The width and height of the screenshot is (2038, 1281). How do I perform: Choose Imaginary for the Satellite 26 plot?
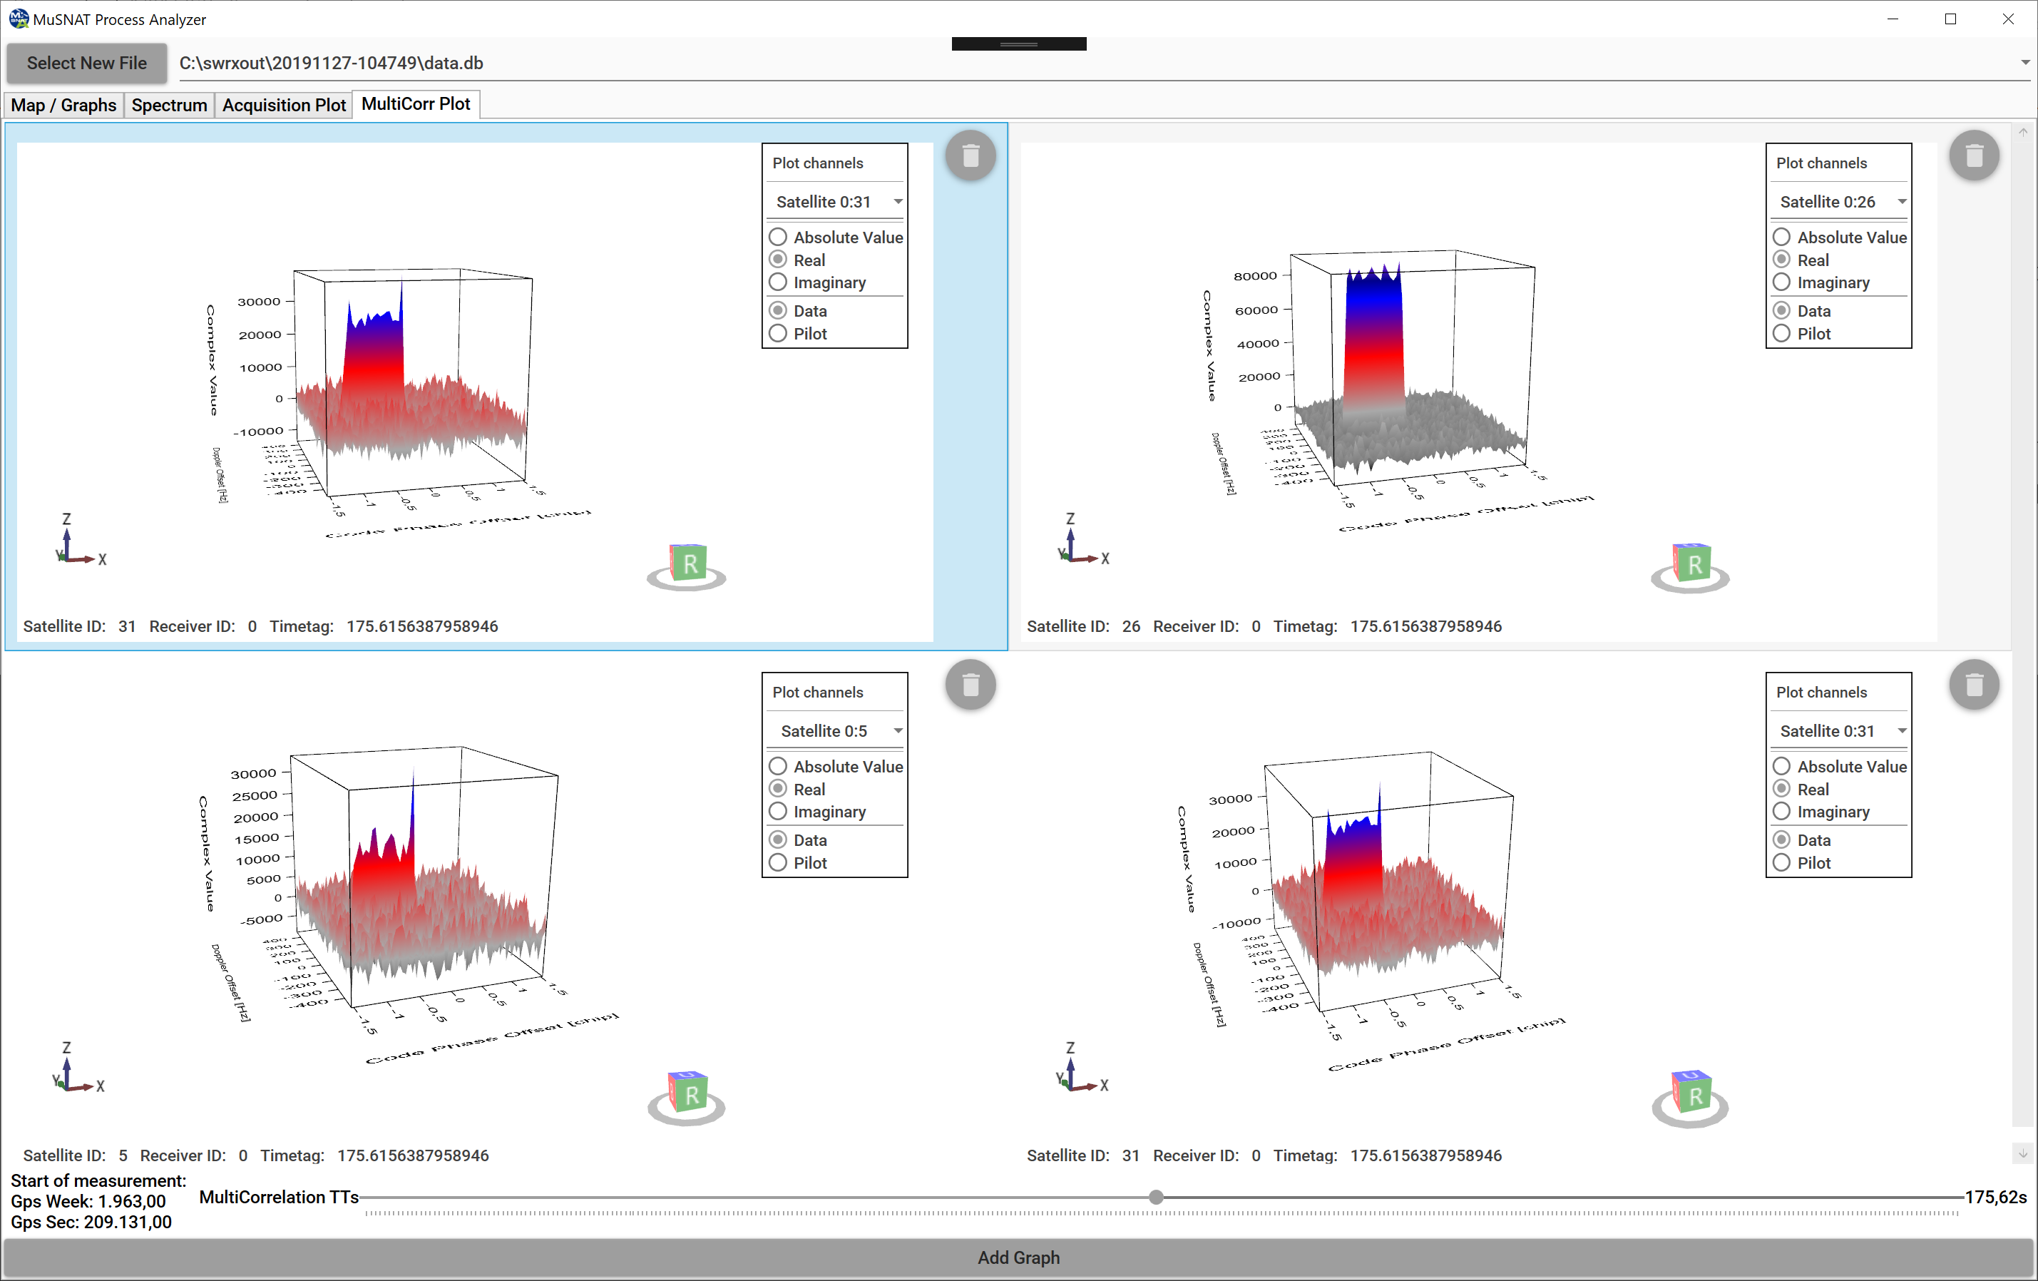click(x=1821, y=282)
